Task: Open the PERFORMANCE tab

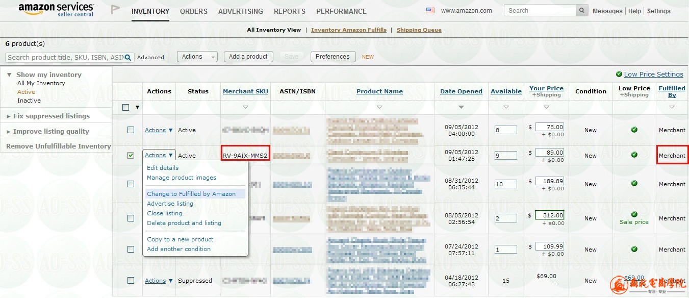Action: pos(341,11)
